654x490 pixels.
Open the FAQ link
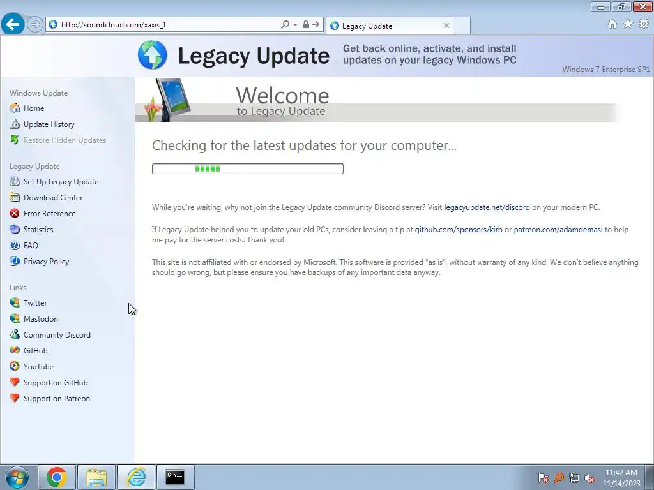[x=31, y=246]
